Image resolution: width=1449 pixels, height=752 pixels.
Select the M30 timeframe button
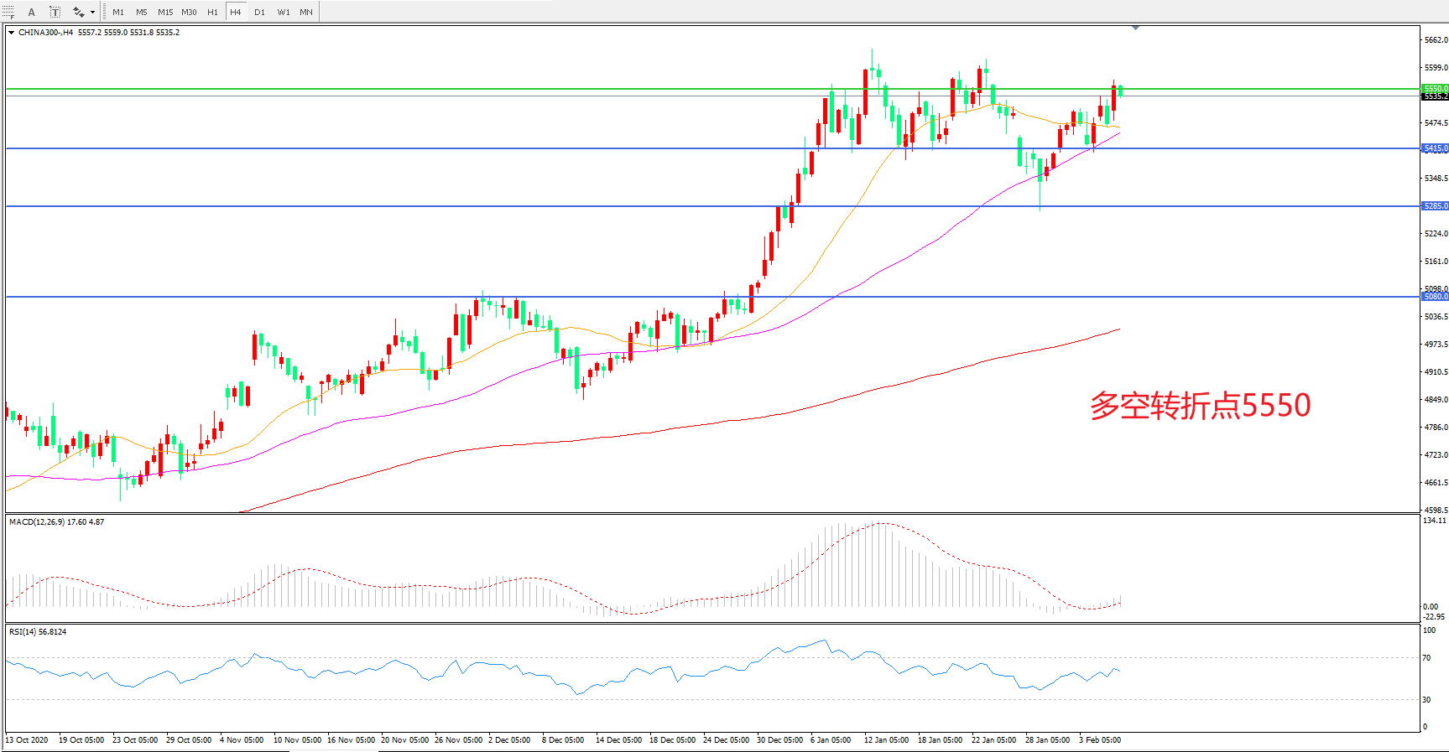189,12
